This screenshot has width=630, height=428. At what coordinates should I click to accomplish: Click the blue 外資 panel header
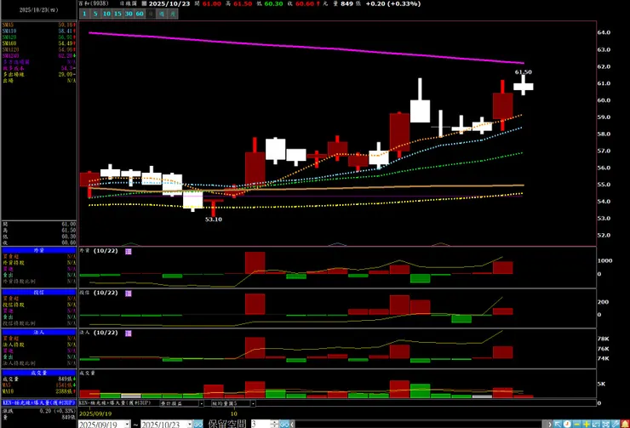click(x=39, y=250)
